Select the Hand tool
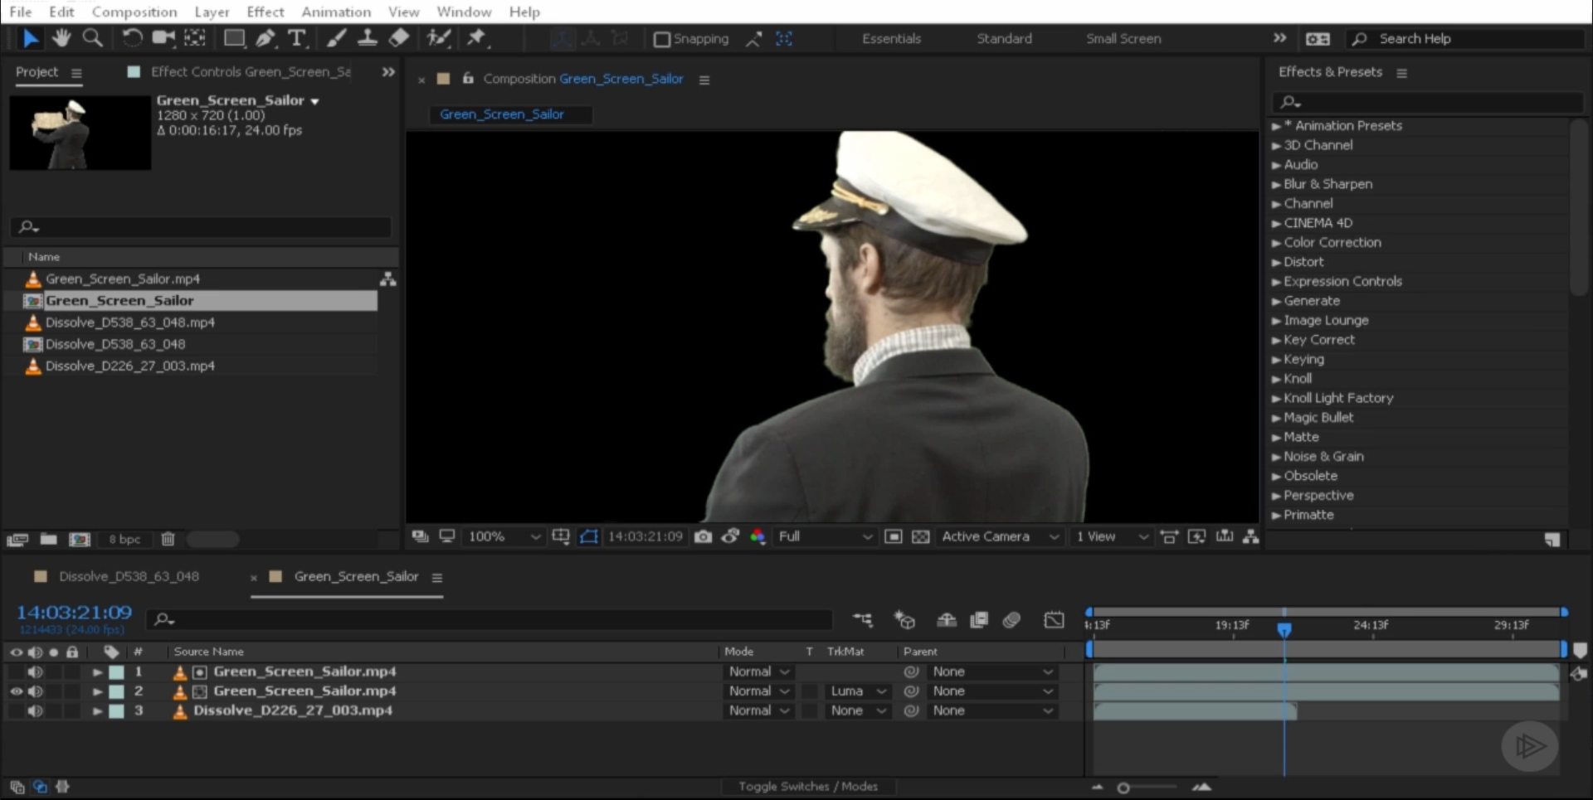The image size is (1593, 800). click(61, 38)
